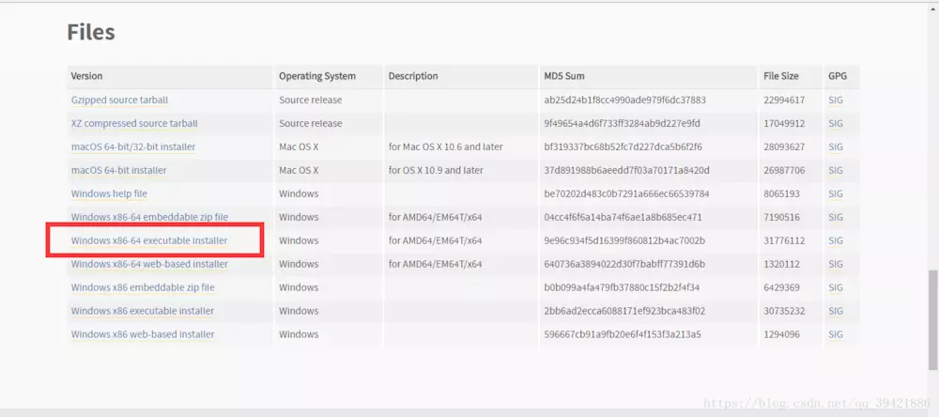
Task: Open SIG link for macOS 64-bit/32-bit installer
Action: coord(836,147)
